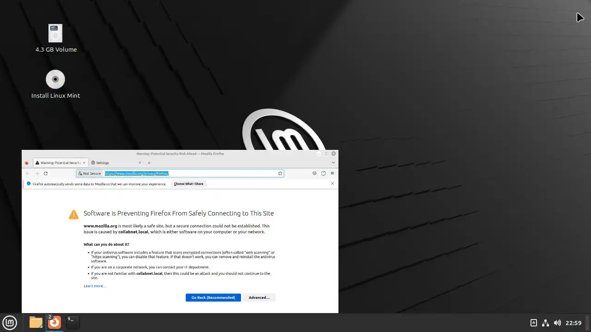
Task: Close the Settings tab
Action: coord(140,163)
